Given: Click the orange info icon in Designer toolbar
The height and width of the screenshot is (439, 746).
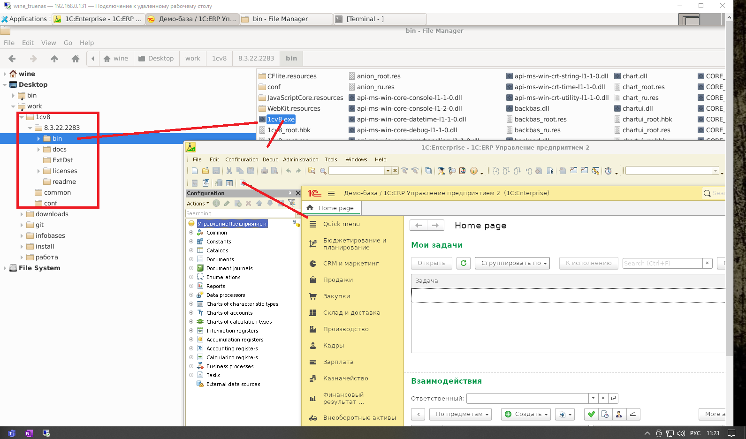Looking at the screenshot, I should [474, 171].
